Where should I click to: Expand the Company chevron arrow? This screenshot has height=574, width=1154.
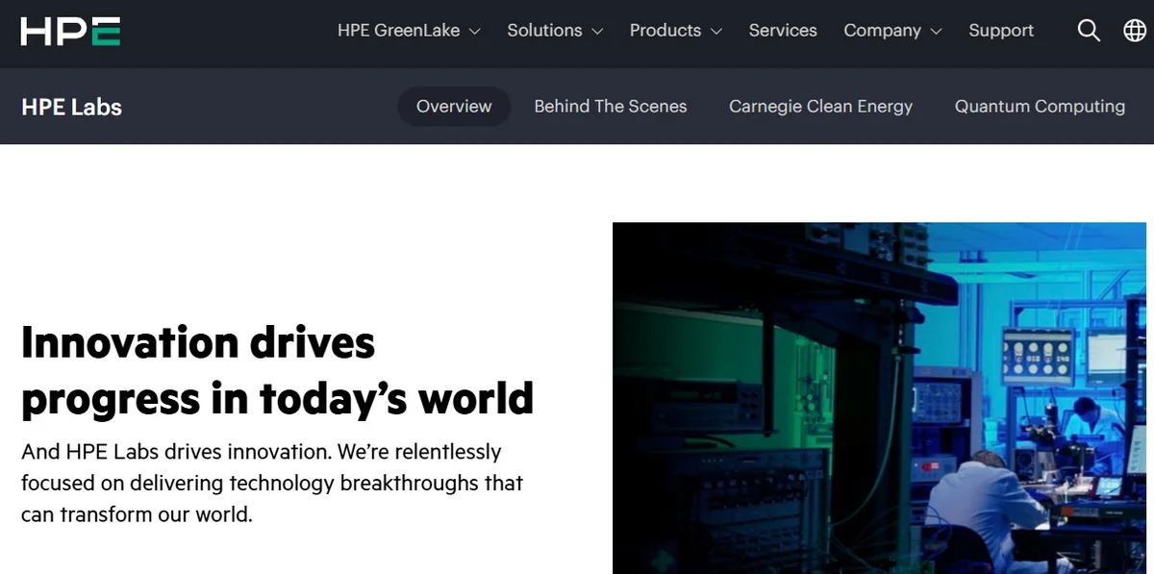point(936,32)
